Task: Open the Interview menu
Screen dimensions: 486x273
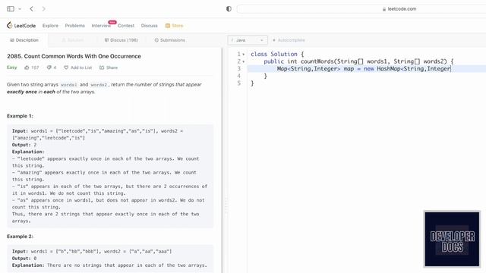Action: click(x=101, y=26)
